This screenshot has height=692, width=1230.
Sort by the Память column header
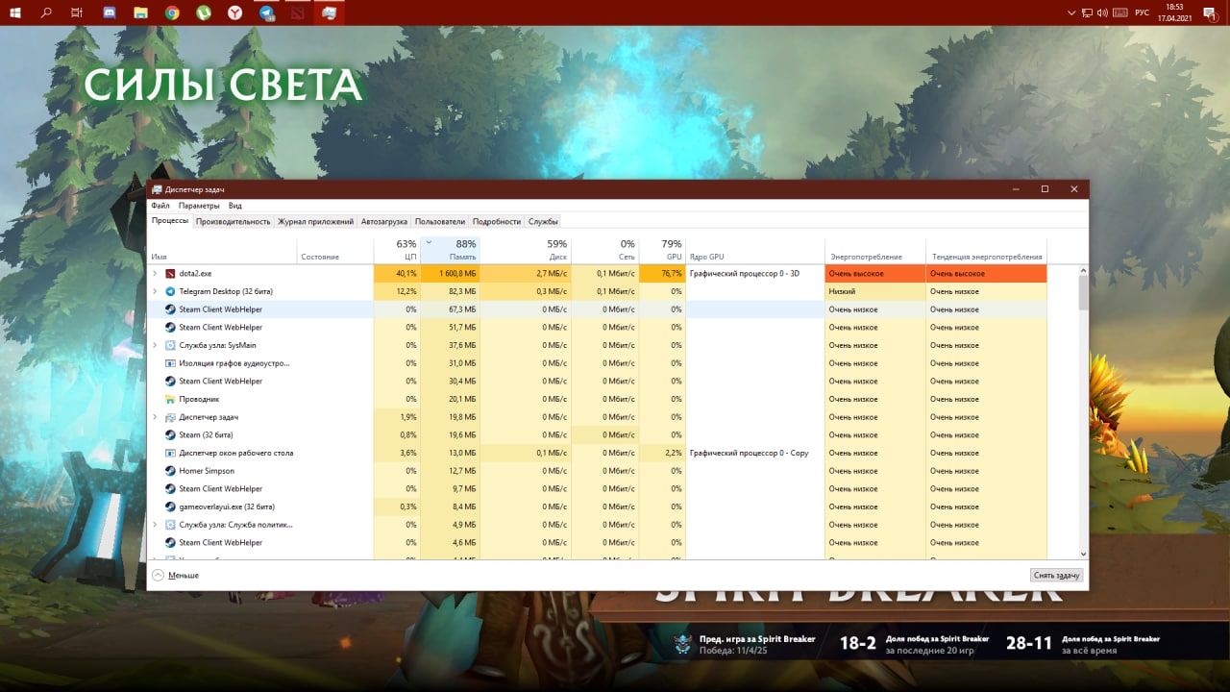450,250
